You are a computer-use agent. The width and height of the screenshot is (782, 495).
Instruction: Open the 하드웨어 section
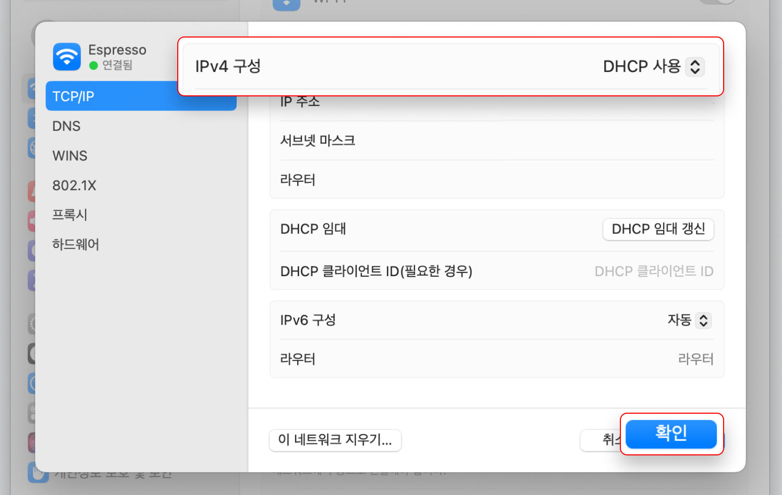(76, 244)
